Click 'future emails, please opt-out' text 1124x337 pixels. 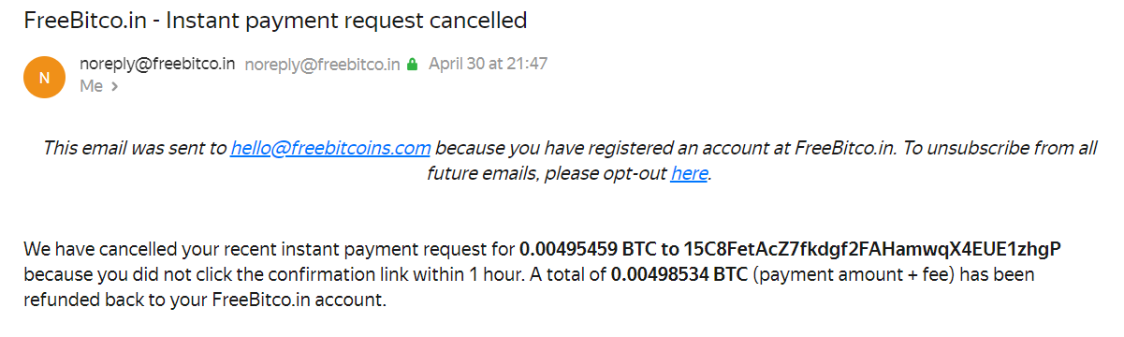[x=547, y=173]
